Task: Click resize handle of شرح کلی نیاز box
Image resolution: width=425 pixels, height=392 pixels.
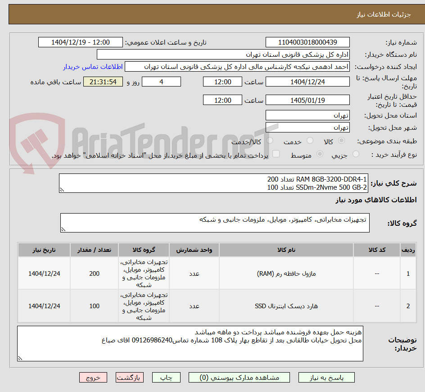Action: (x=62, y=190)
